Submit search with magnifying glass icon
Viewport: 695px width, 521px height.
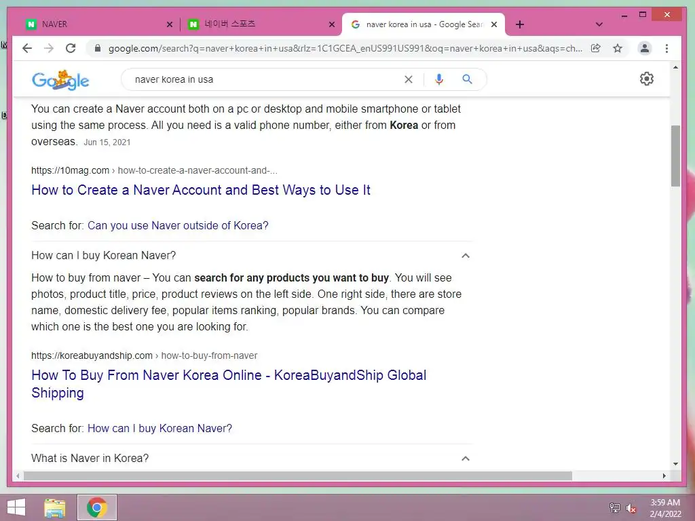point(467,79)
